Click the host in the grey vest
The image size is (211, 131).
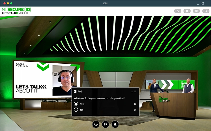188,86
